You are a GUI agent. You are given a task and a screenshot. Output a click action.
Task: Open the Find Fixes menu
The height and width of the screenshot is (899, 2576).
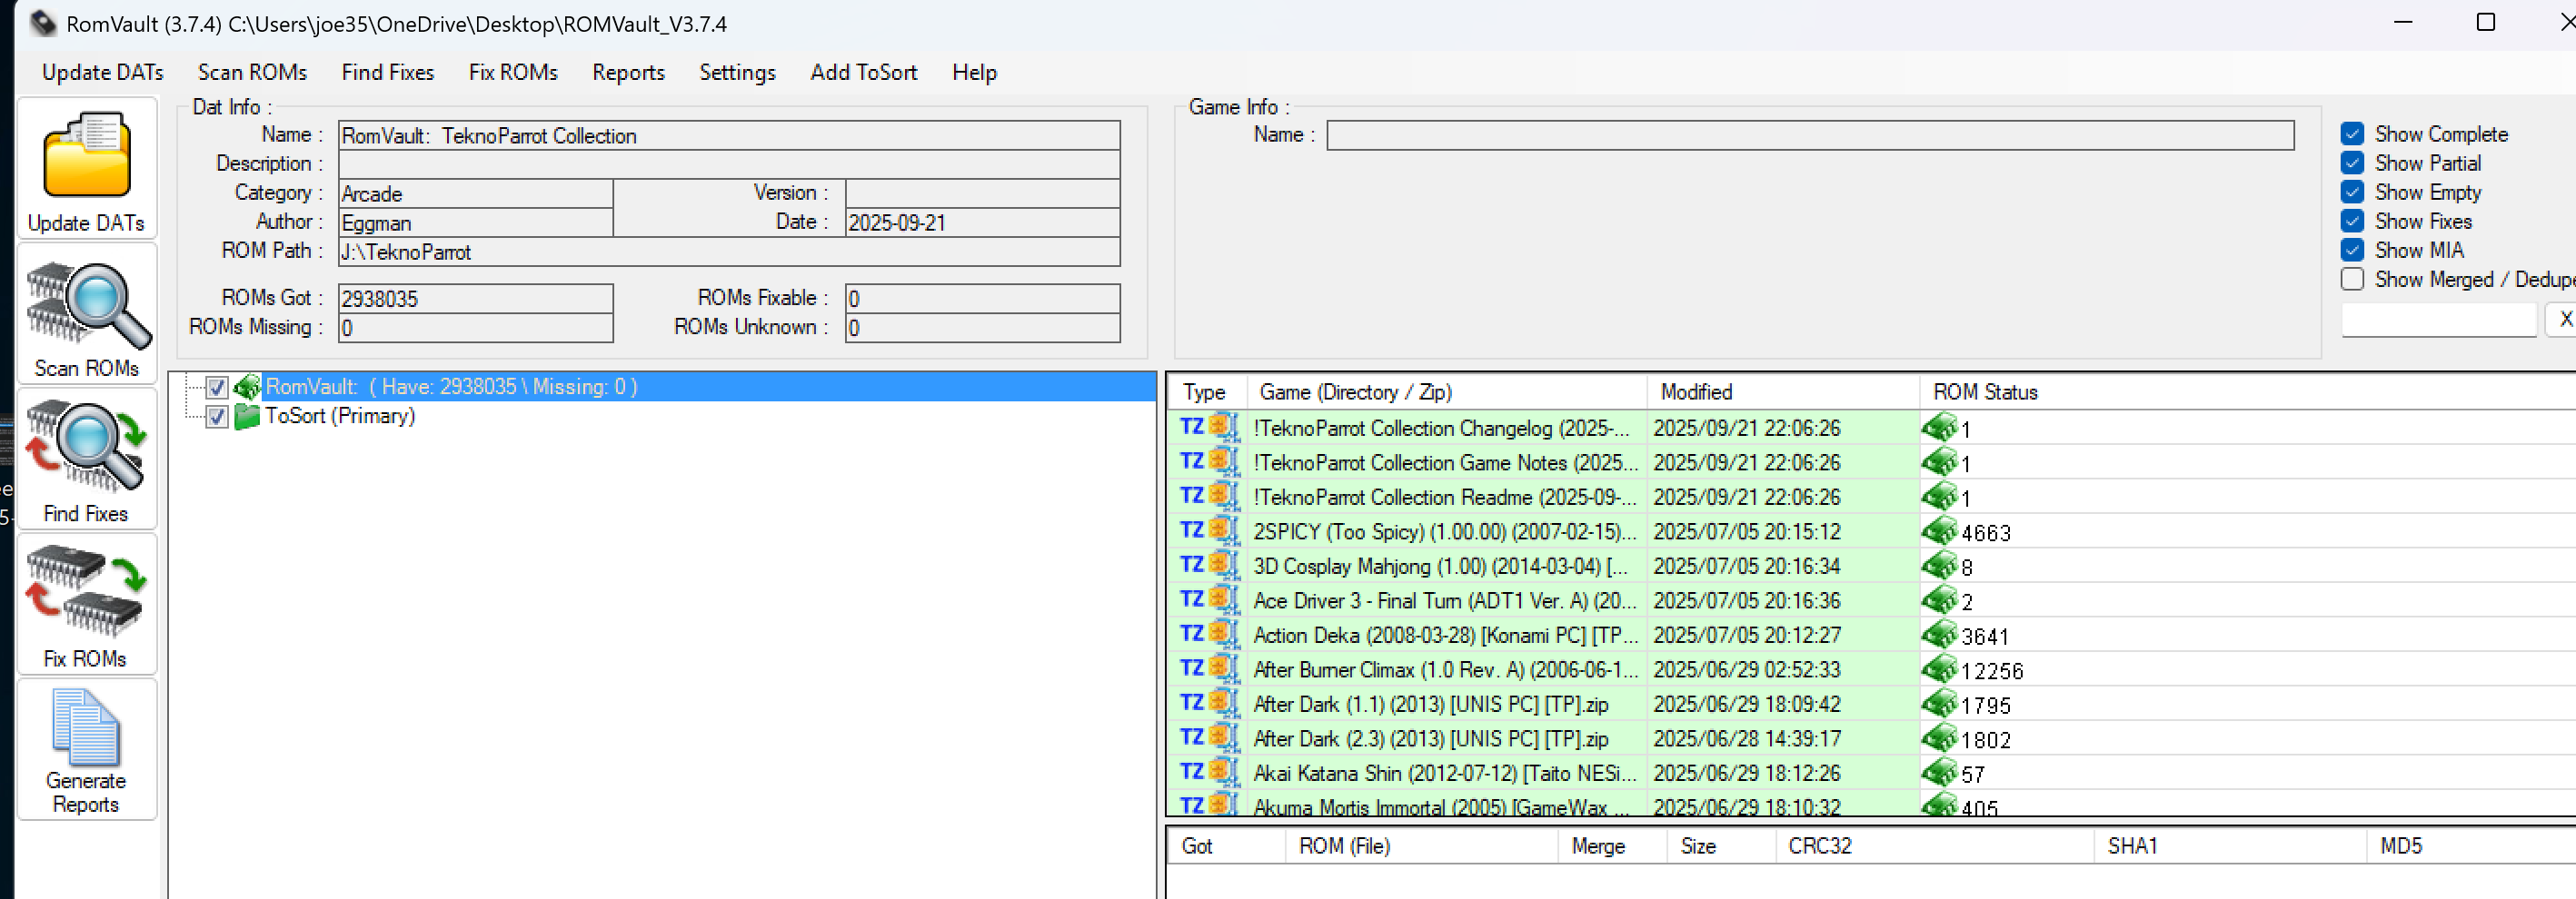click(388, 72)
